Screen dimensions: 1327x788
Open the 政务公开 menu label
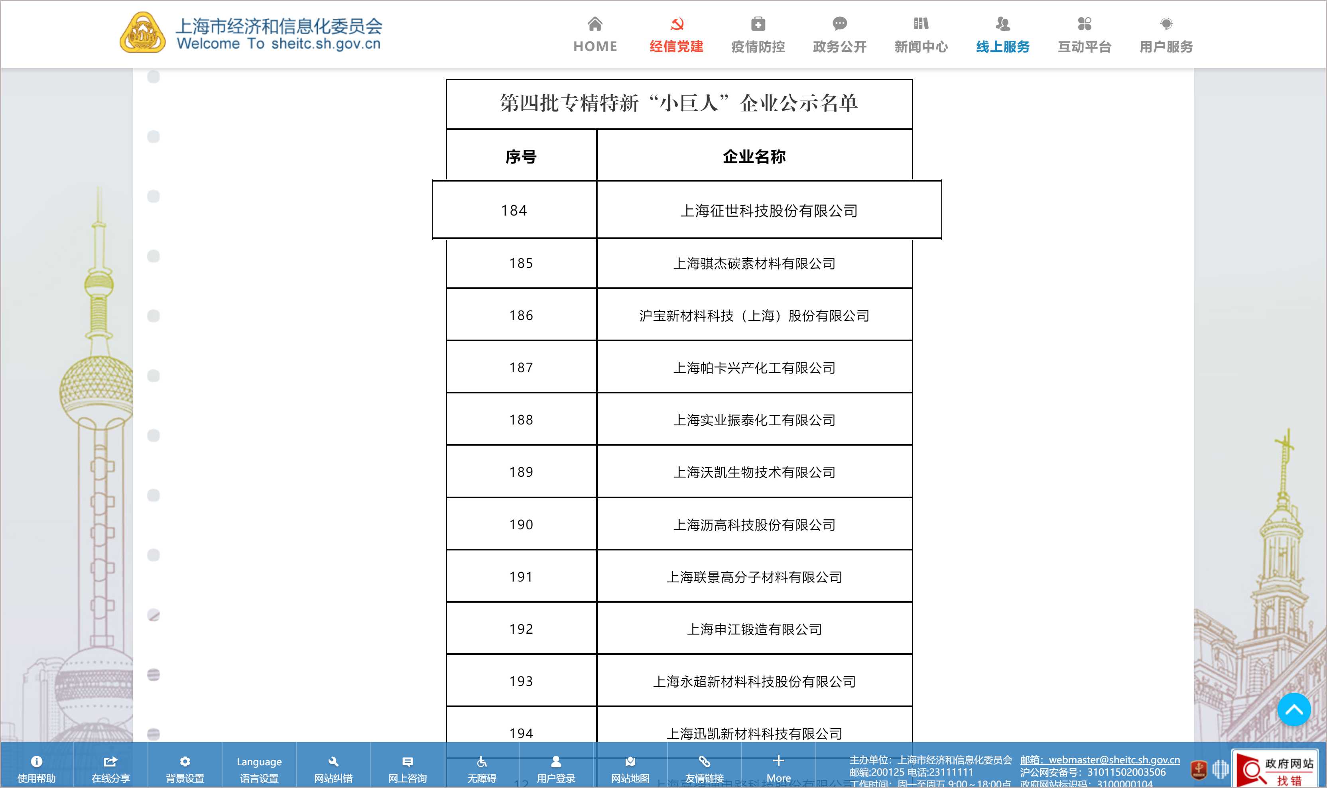[x=839, y=47]
